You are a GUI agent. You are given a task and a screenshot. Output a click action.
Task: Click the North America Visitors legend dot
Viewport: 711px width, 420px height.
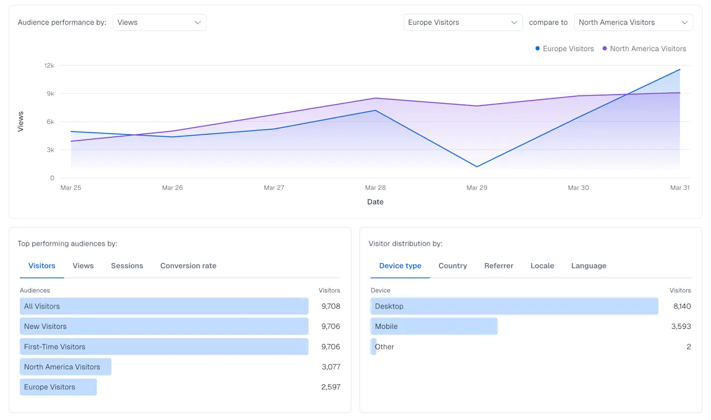click(604, 49)
